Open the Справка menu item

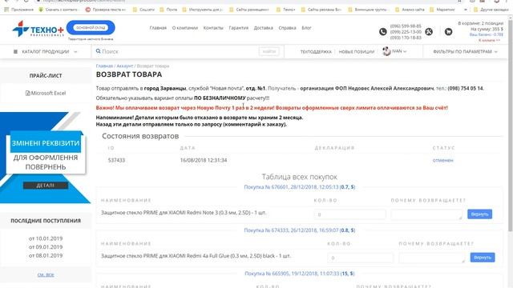(287, 28)
